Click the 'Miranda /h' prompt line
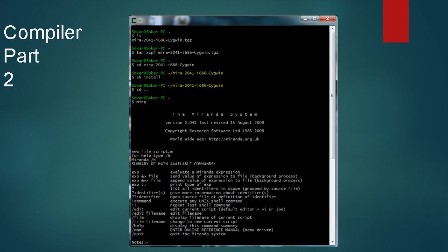The width and height of the screenshot is (448, 252). [x=144, y=160]
